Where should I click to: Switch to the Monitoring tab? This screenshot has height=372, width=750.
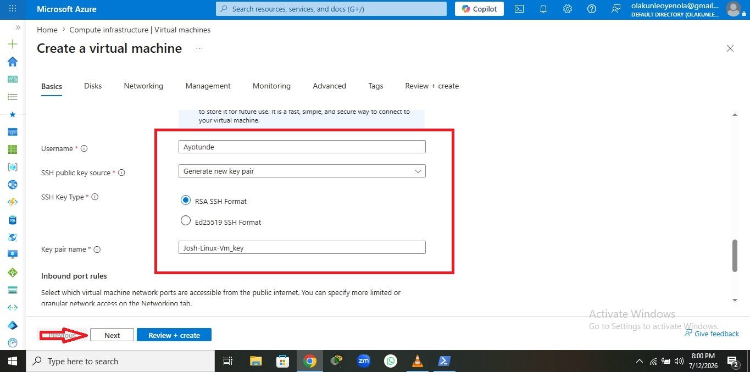click(x=271, y=86)
